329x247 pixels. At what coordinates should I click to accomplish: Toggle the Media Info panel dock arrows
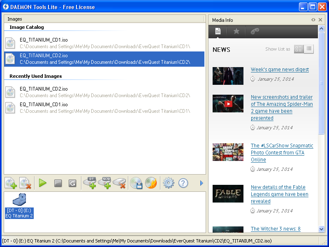(313, 19)
